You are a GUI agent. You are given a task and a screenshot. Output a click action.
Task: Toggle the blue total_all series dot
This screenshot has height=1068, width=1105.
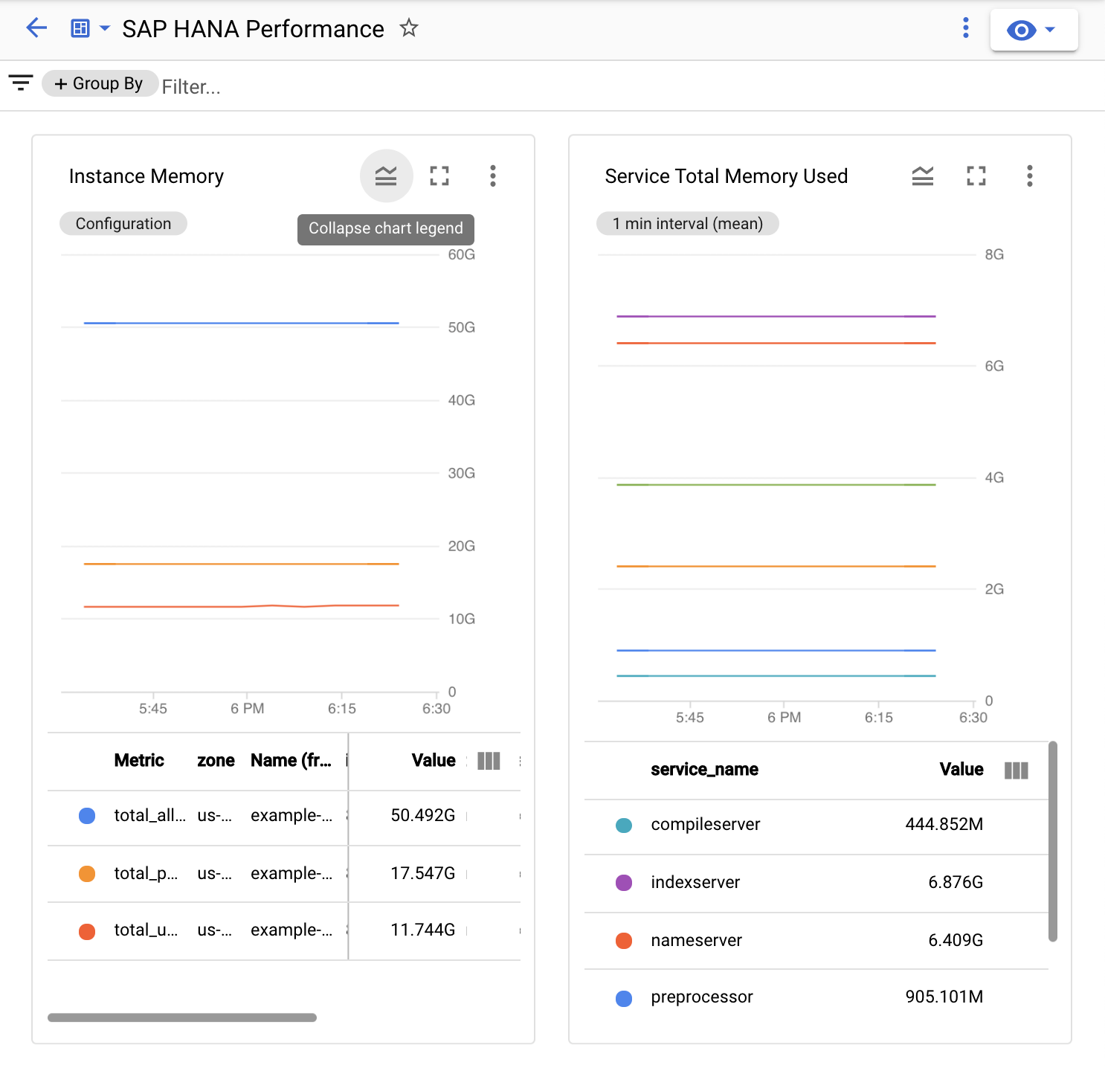click(87, 816)
